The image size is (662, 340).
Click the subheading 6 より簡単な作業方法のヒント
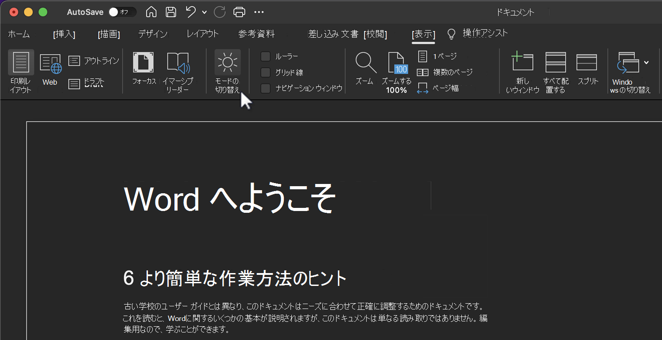click(235, 279)
